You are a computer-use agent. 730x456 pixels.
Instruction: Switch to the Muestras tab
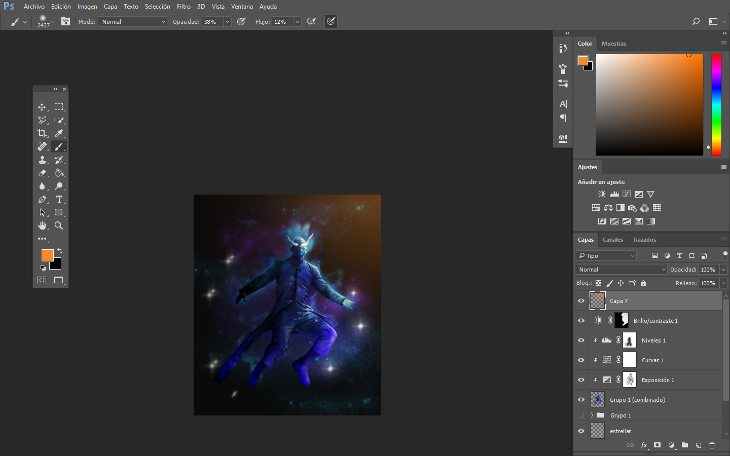point(613,44)
